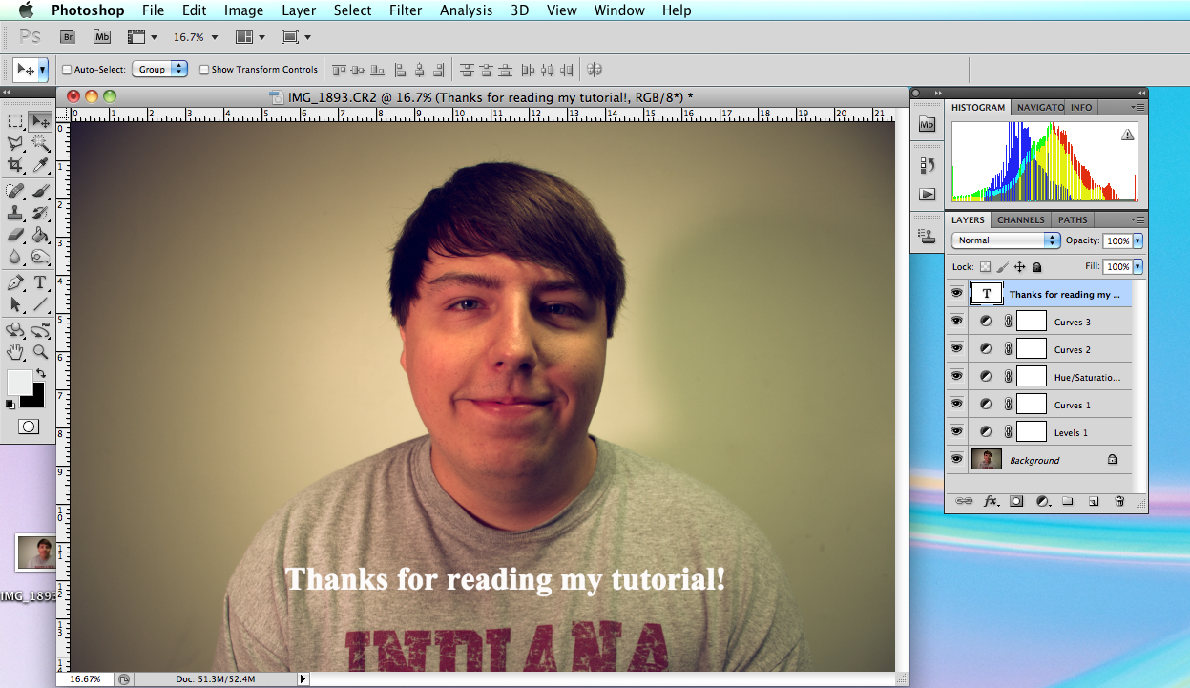
Task: Enable Show Transform Controls checkbox
Action: 204,70
